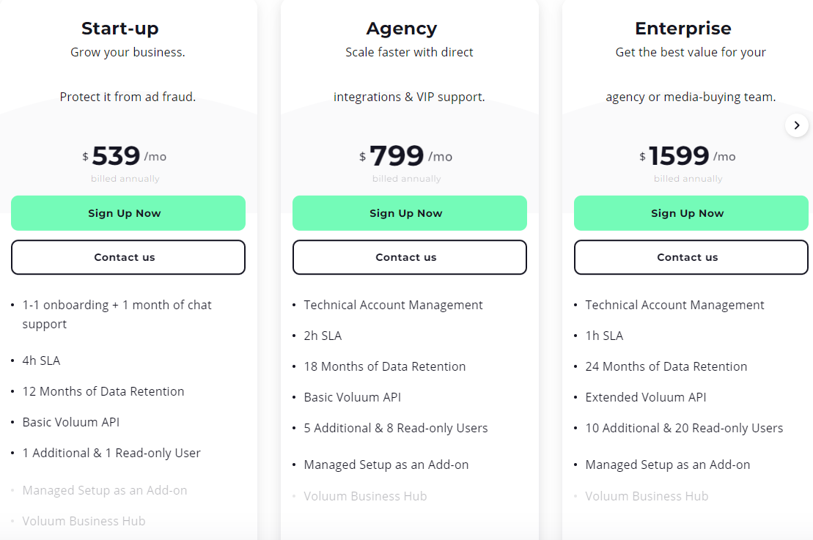
Task: Click the 24 Months of Data Retention item
Action: [666, 366]
